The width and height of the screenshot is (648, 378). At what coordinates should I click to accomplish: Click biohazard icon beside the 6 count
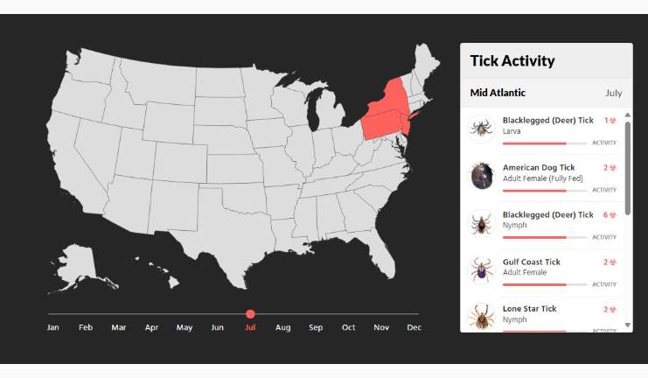613,215
